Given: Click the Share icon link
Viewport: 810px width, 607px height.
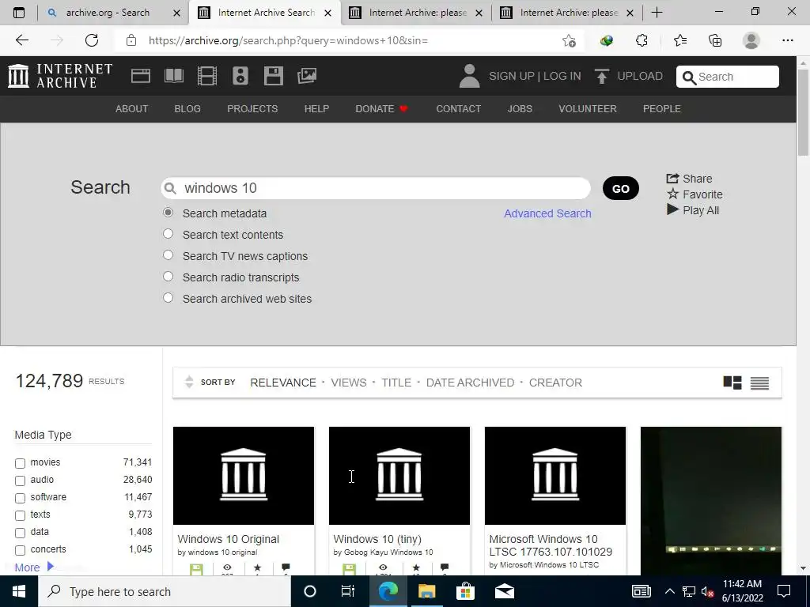Looking at the screenshot, I should (x=689, y=179).
